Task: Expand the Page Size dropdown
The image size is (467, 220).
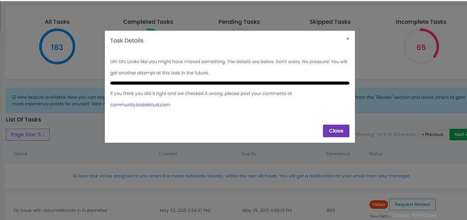Action: pyautogui.click(x=28, y=135)
